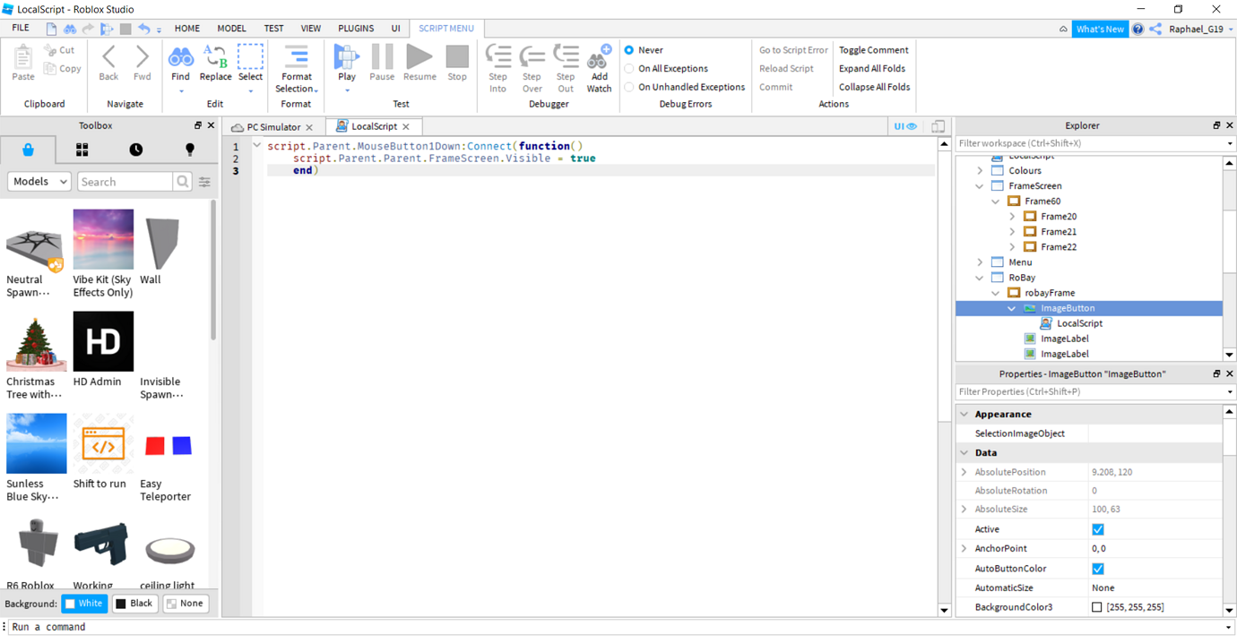This screenshot has height=643, width=1237.
Task: Click Go to Script Error
Action: coord(793,50)
